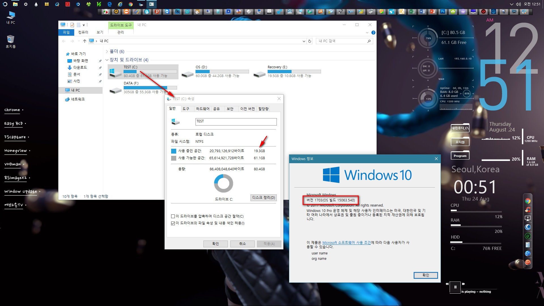Click the Window Update shortcut label
The height and width of the screenshot is (306, 544).
click(x=20, y=192)
